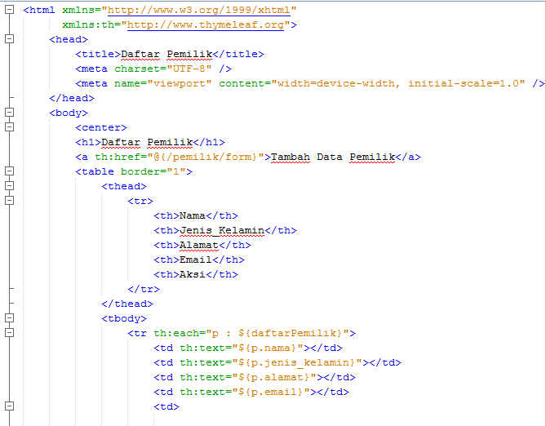Screen dimensions: 546x426
Task: Collapse the thead fold marker
Action: pyautogui.click(x=10, y=185)
